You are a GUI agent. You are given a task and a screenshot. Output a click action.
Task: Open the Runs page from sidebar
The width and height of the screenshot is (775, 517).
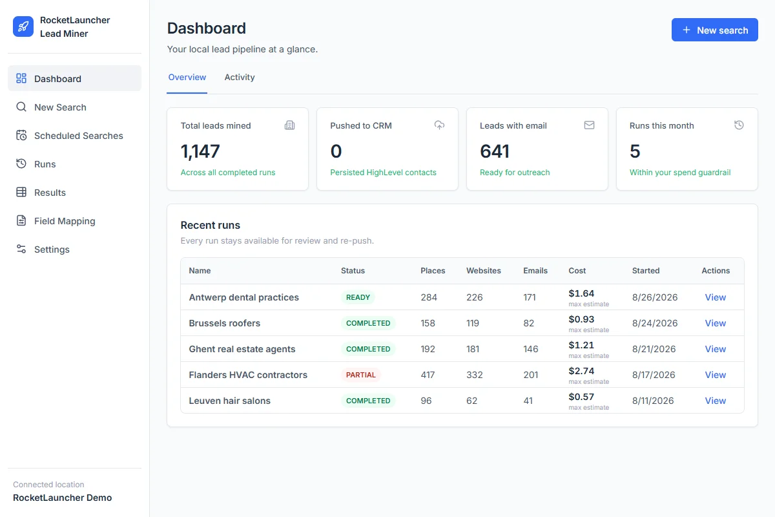74,164
